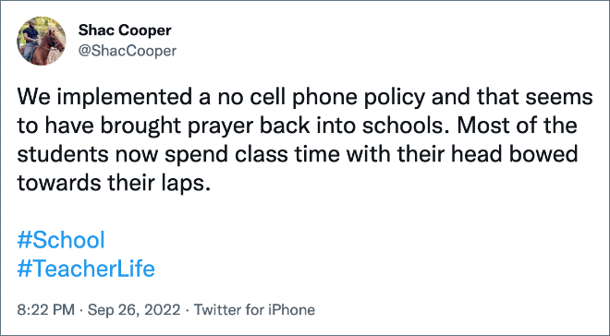Open Shac Cooper's profile picture

click(42, 41)
